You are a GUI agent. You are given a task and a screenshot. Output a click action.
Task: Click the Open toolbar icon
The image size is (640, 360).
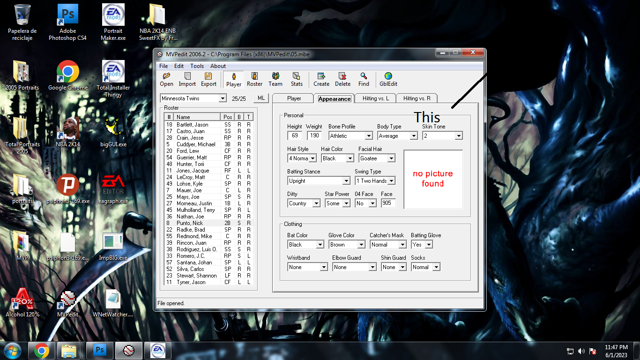click(x=166, y=79)
